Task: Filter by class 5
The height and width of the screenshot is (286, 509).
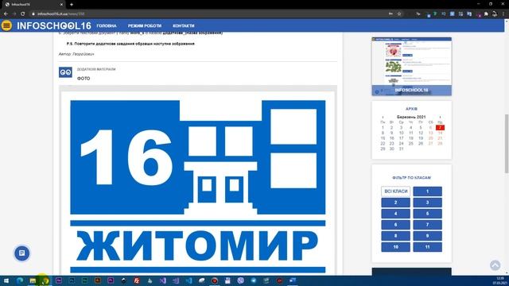Action: click(427, 214)
